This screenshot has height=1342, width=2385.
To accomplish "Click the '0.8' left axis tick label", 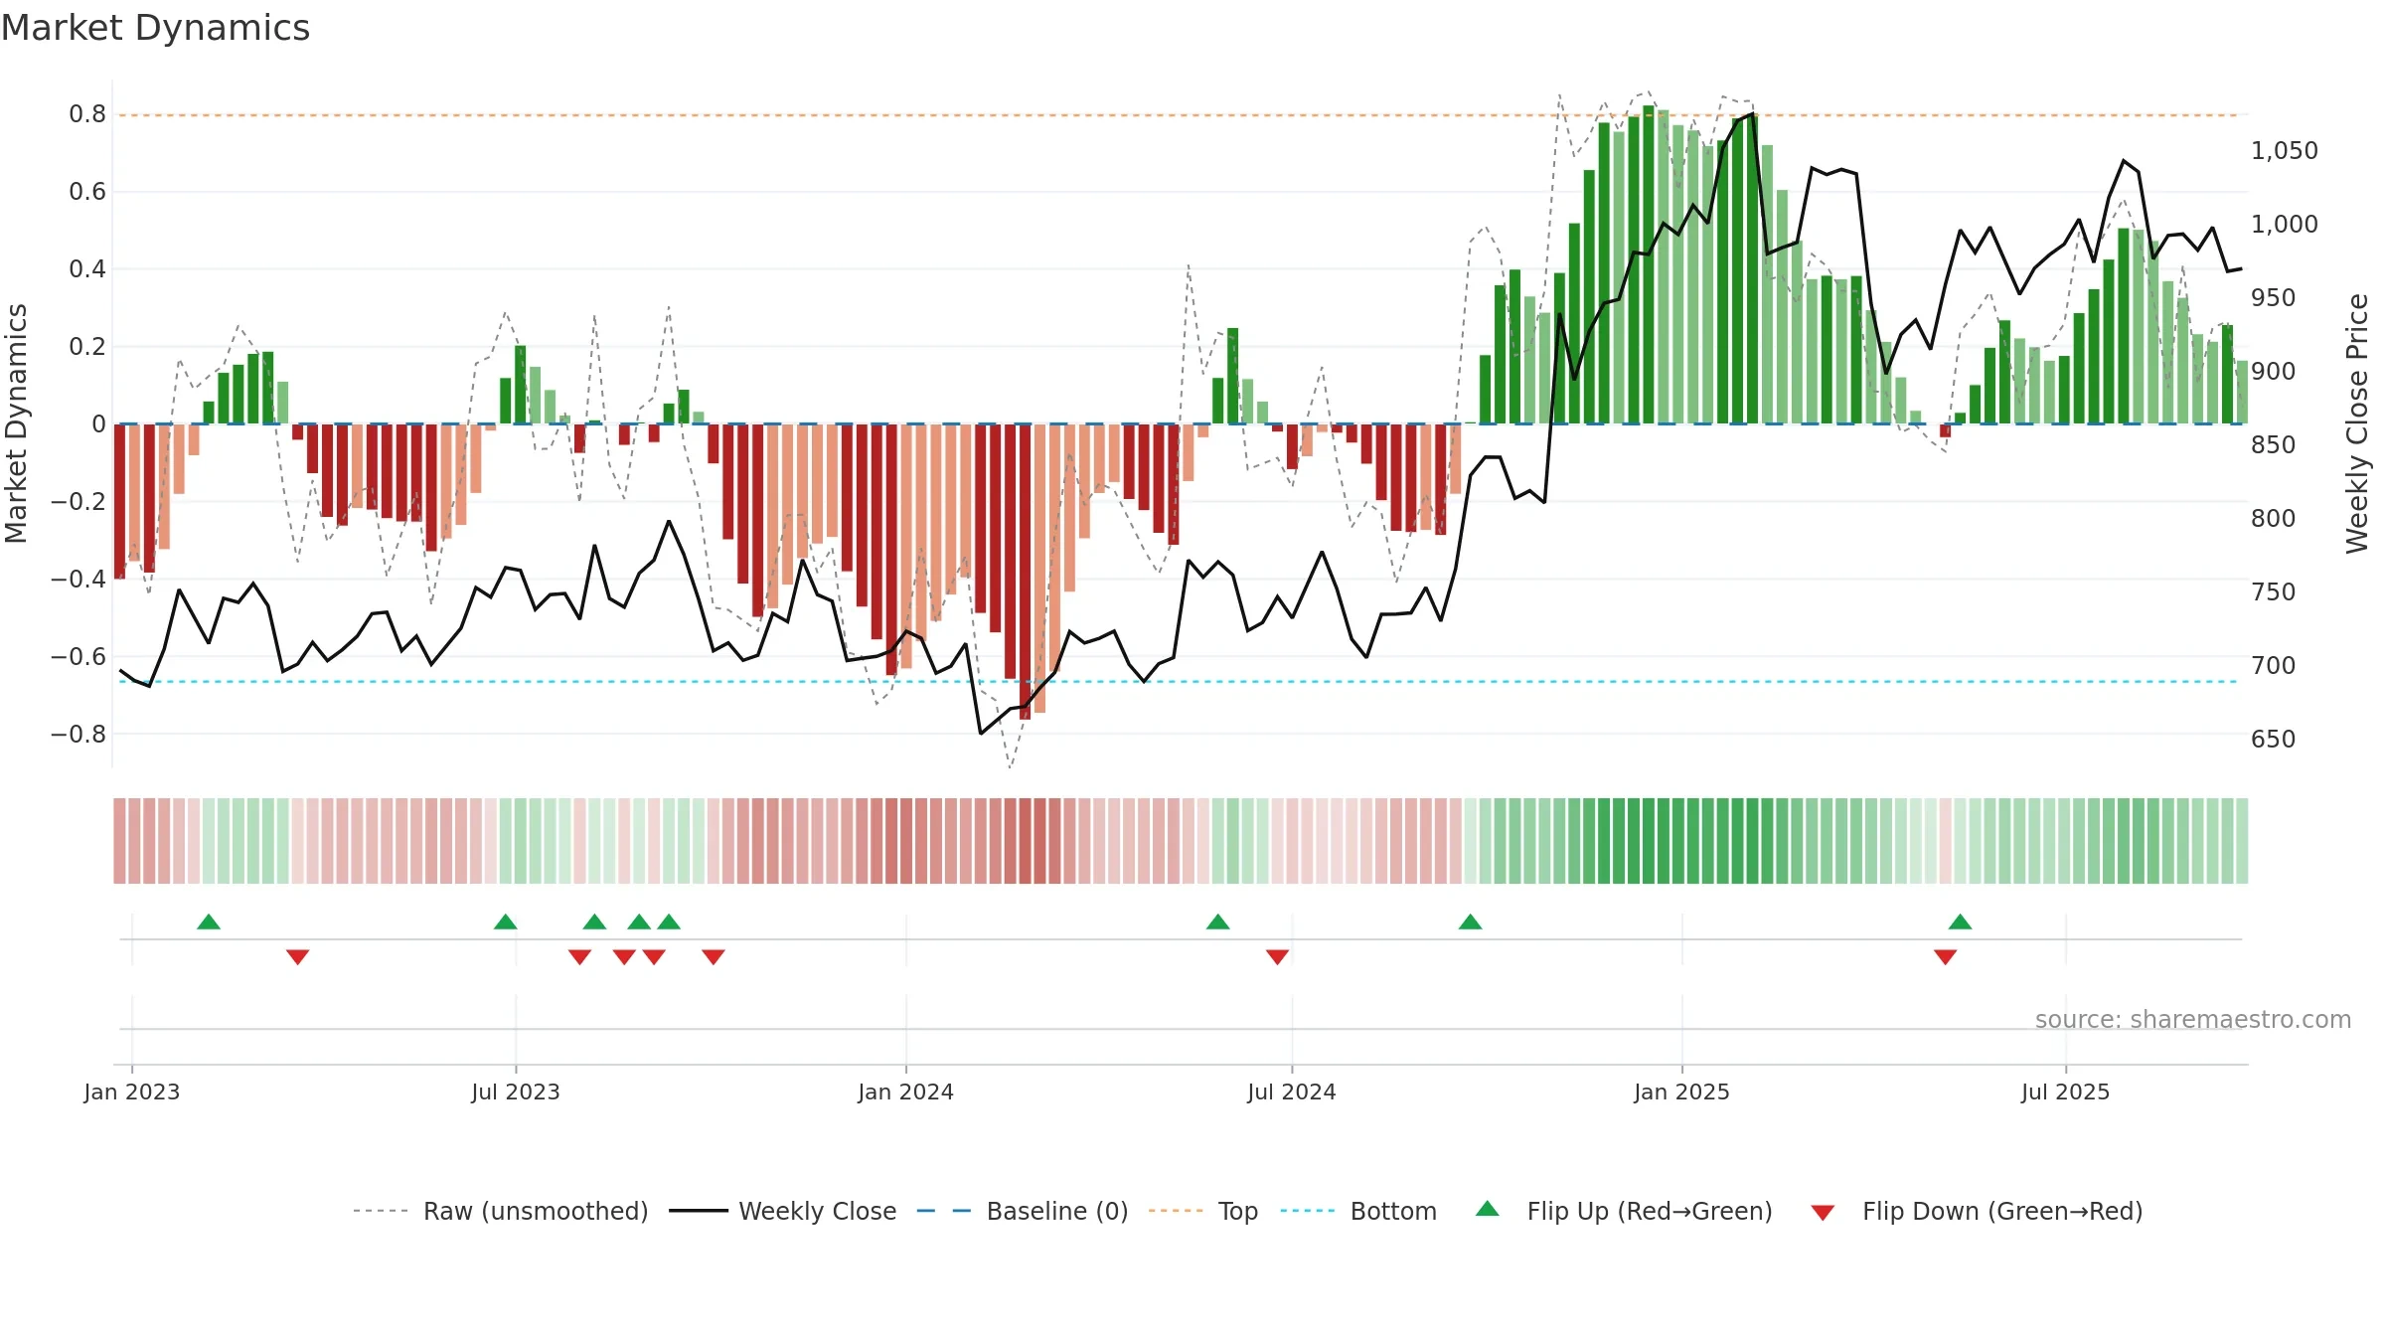I will click(x=87, y=114).
